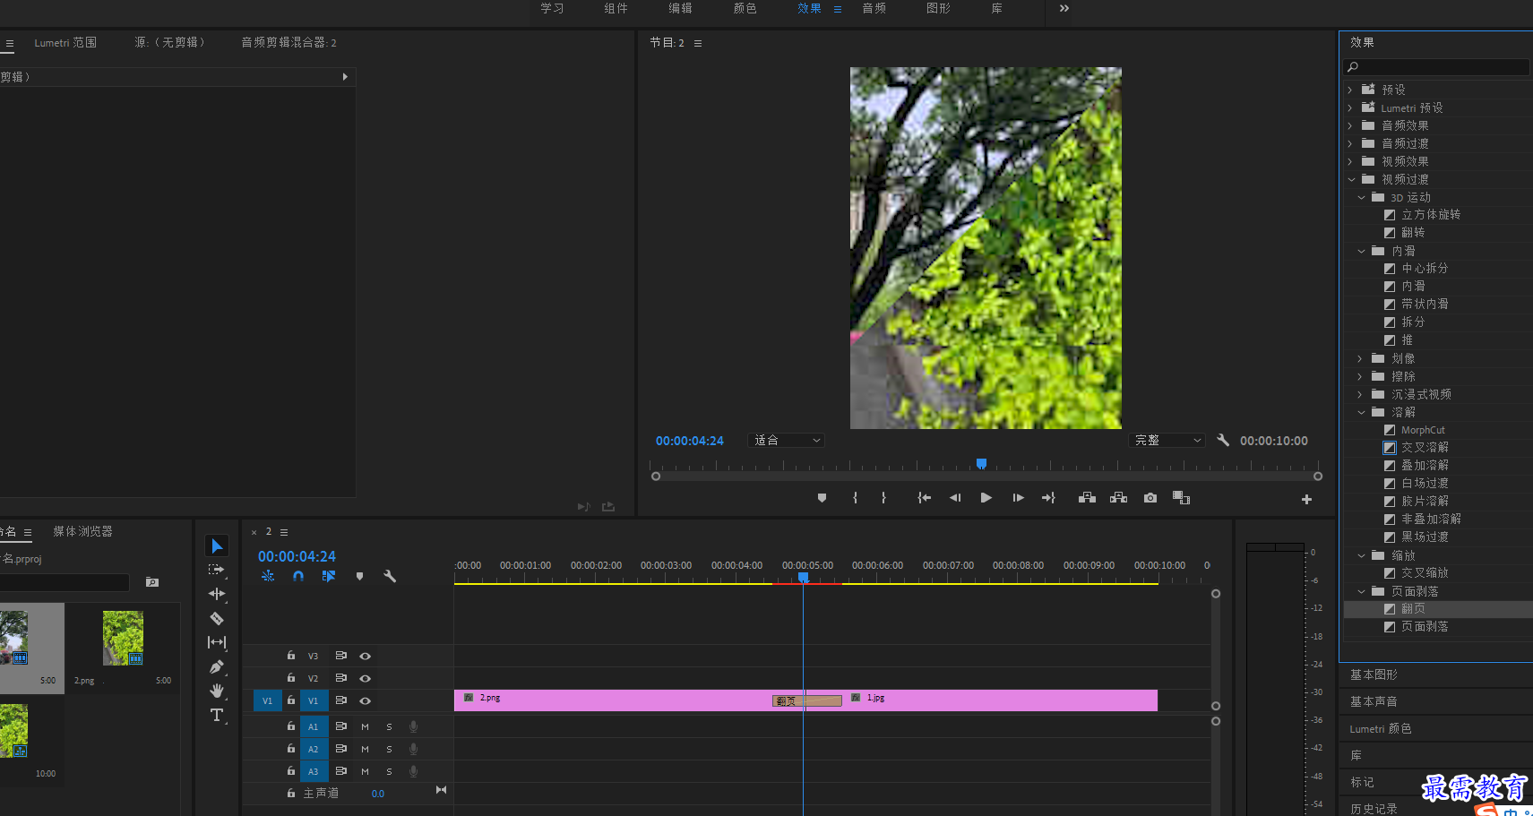The width and height of the screenshot is (1533, 816).
Task: Mute audio track A2
Action: [x=365, y=749]
